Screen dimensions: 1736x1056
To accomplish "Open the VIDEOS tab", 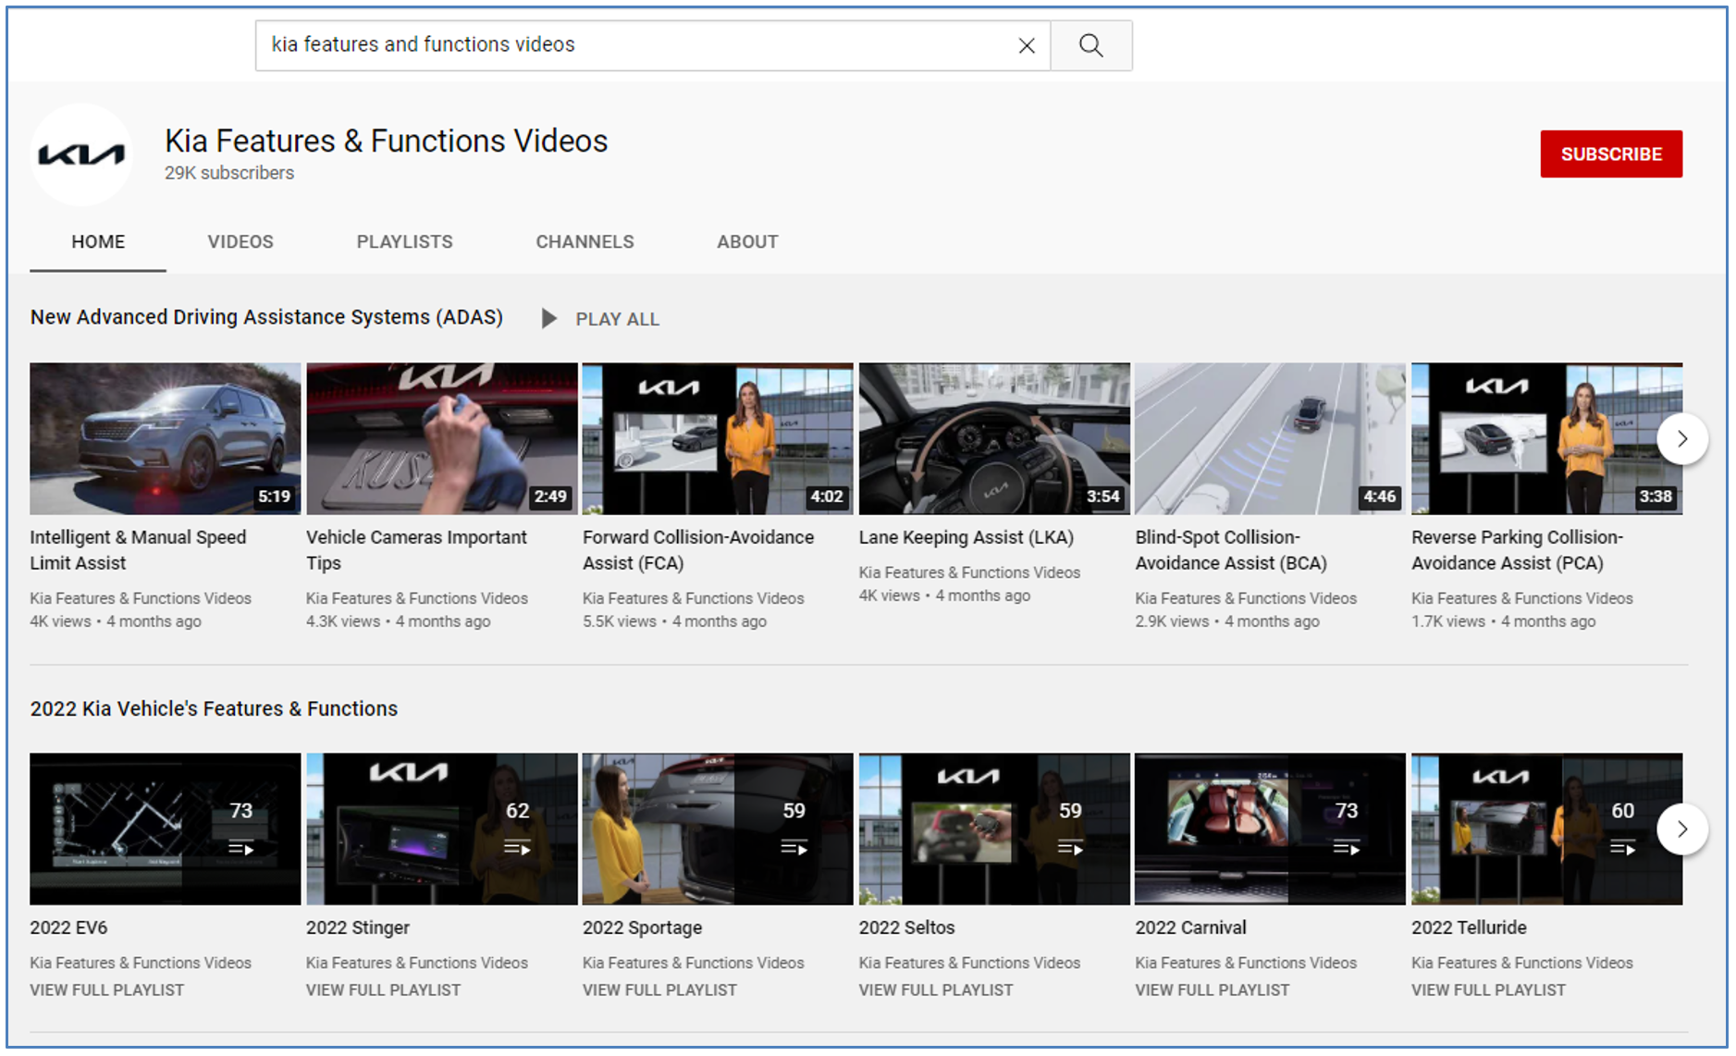I will (x=240, y=241).
